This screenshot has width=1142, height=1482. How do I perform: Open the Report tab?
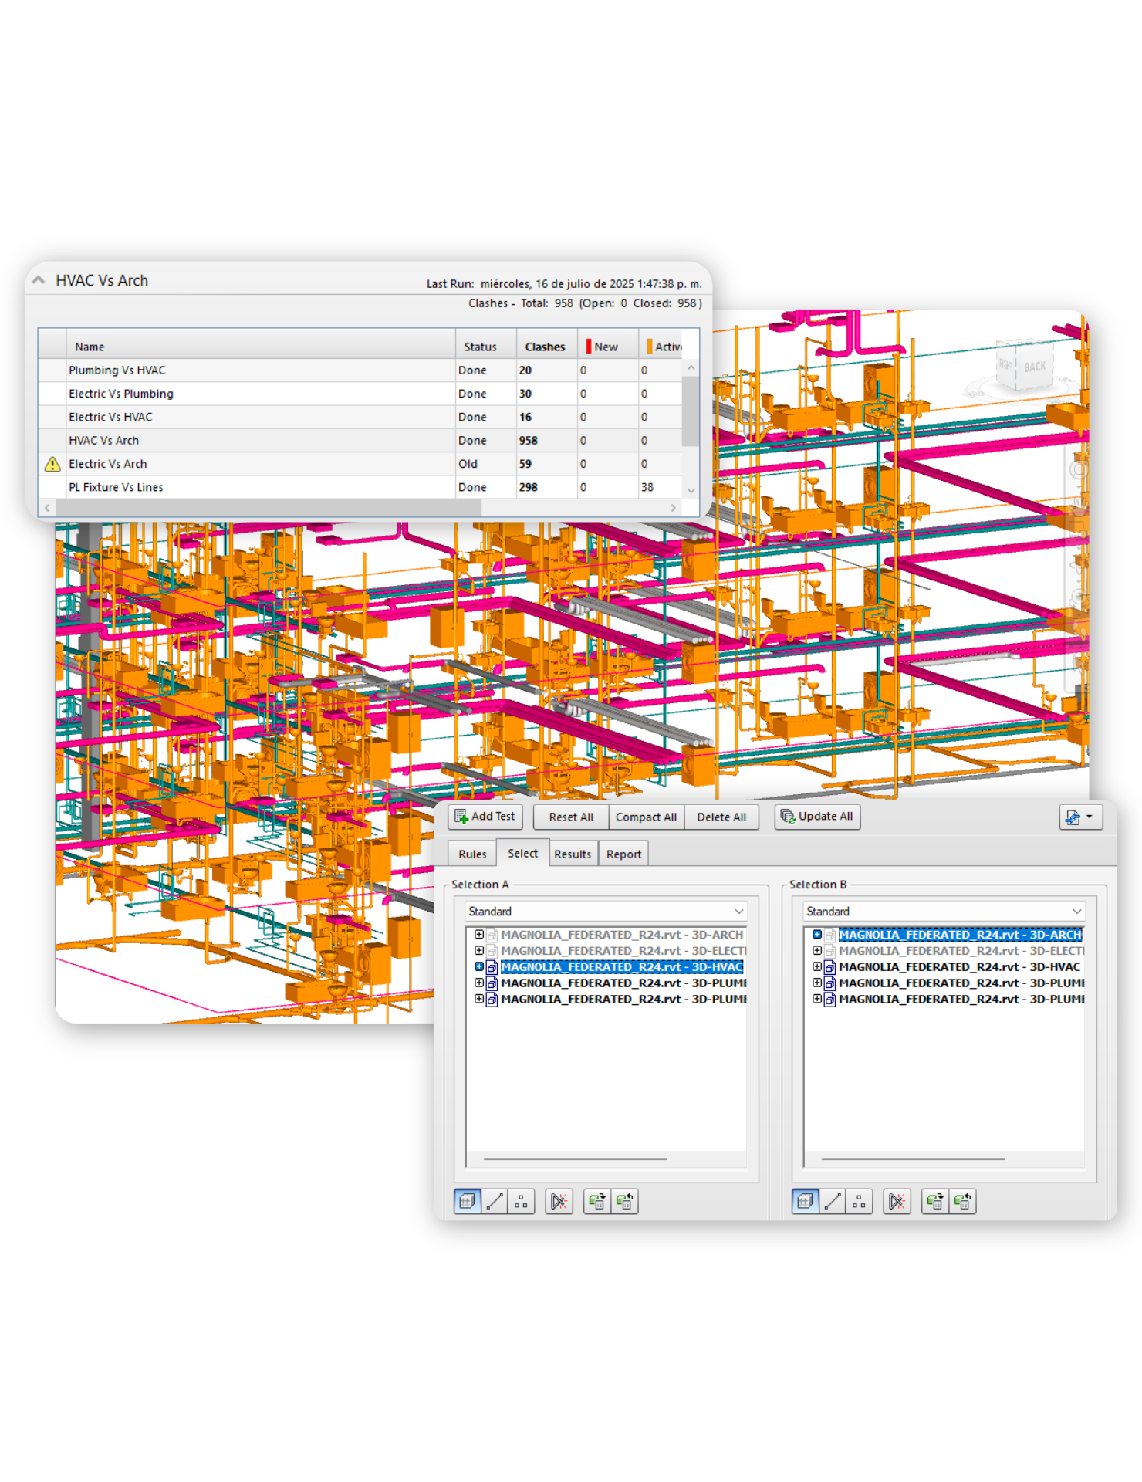point(623,854)
